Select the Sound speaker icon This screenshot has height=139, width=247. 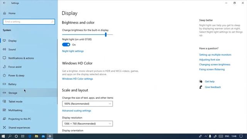click(x=4, y=49)
